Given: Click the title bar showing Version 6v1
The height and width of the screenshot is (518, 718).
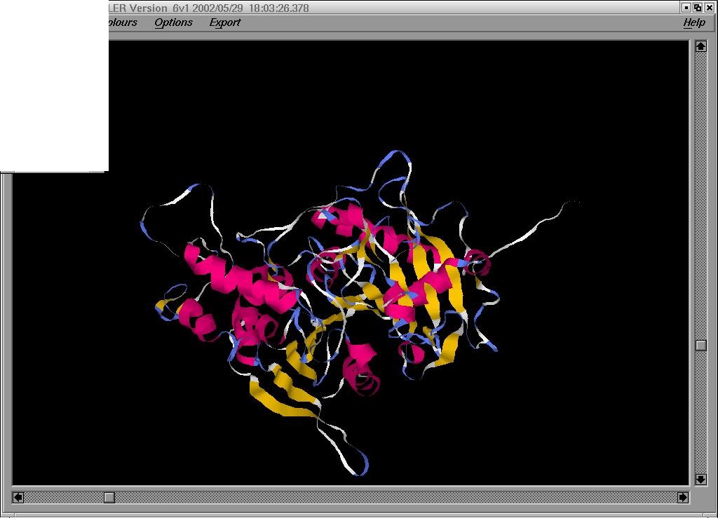Looking at the screenshot, I should click(x=210, y=8).
